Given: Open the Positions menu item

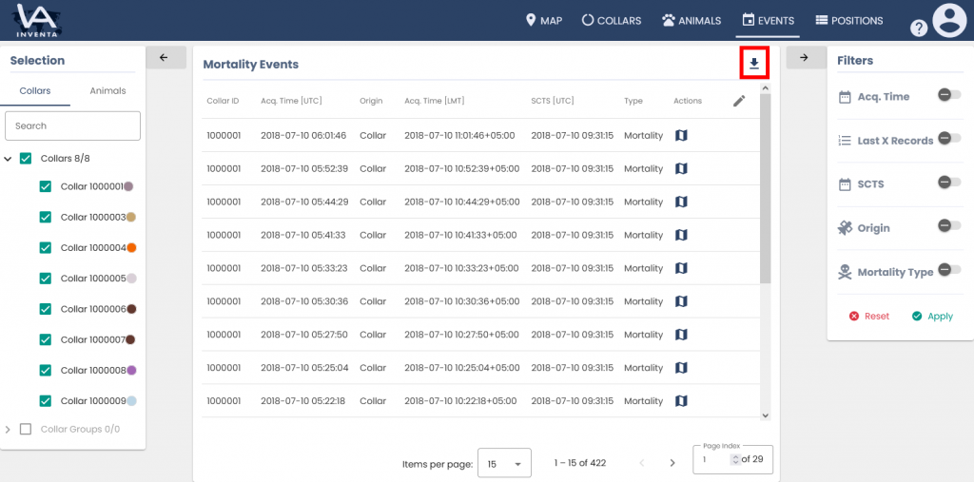Looking at the screenshot, I should point(848,20).
